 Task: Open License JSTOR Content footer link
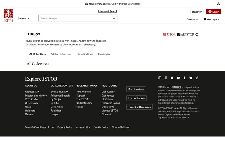110,112
